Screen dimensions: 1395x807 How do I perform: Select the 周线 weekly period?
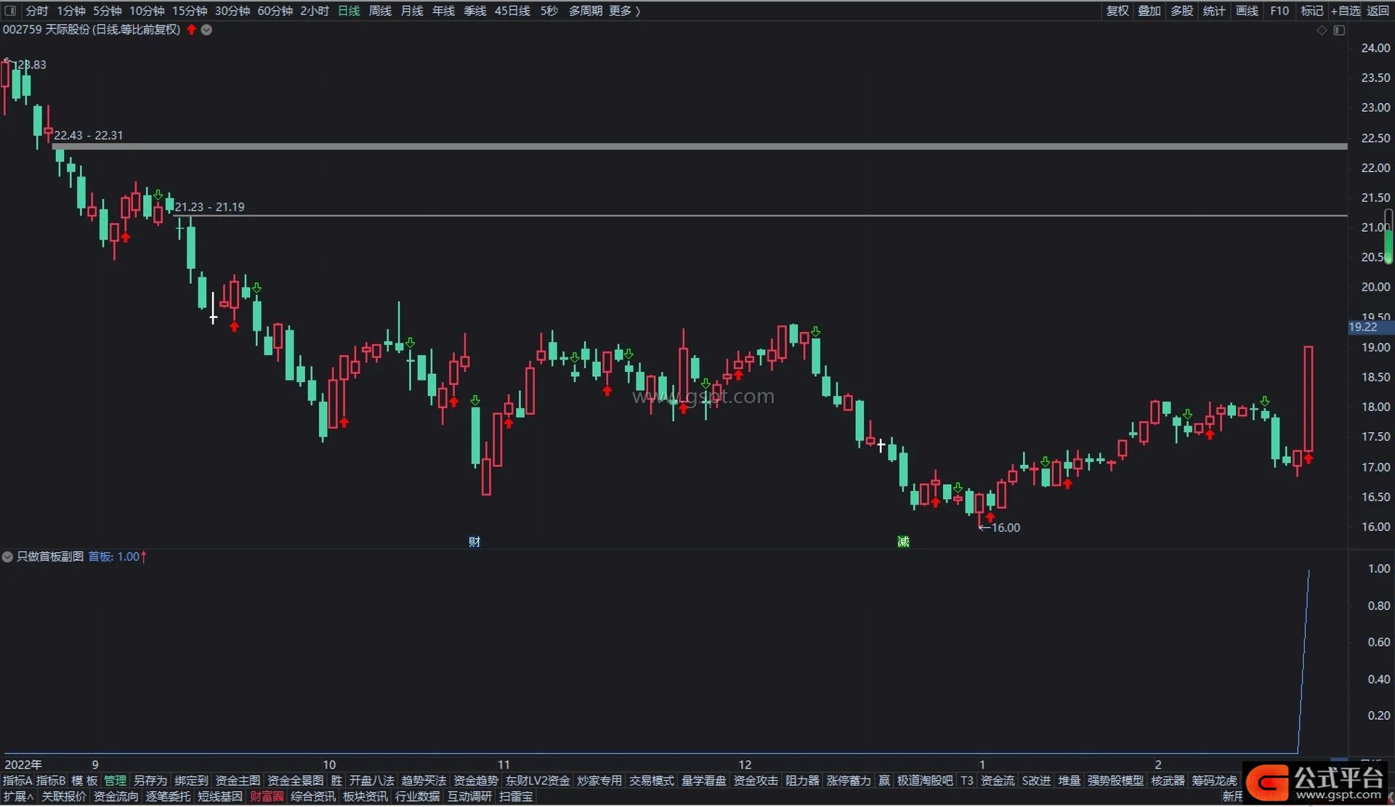pos(380,11)
